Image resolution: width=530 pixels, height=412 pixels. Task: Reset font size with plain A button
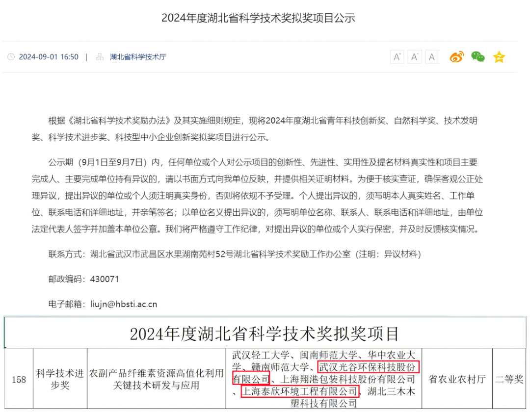[x=432, y=57]
